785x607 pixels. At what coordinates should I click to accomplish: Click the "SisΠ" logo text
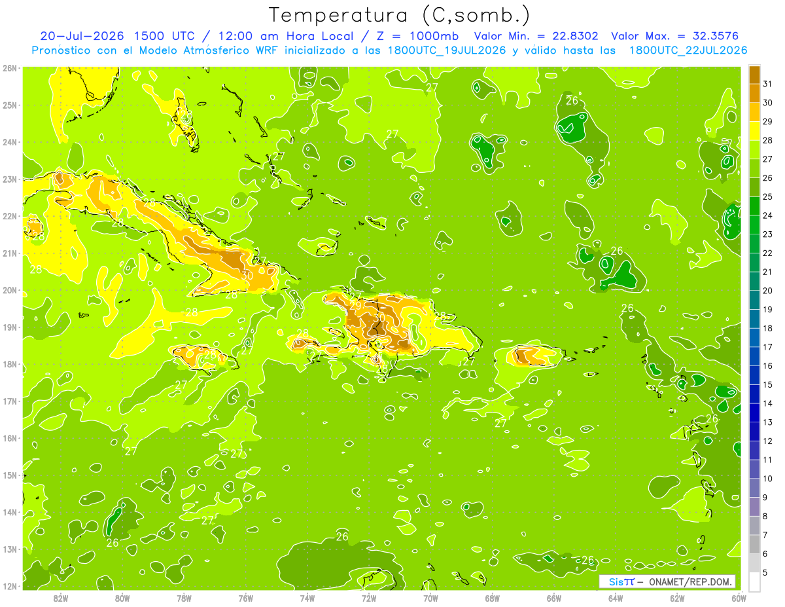[x=621, y=582]
